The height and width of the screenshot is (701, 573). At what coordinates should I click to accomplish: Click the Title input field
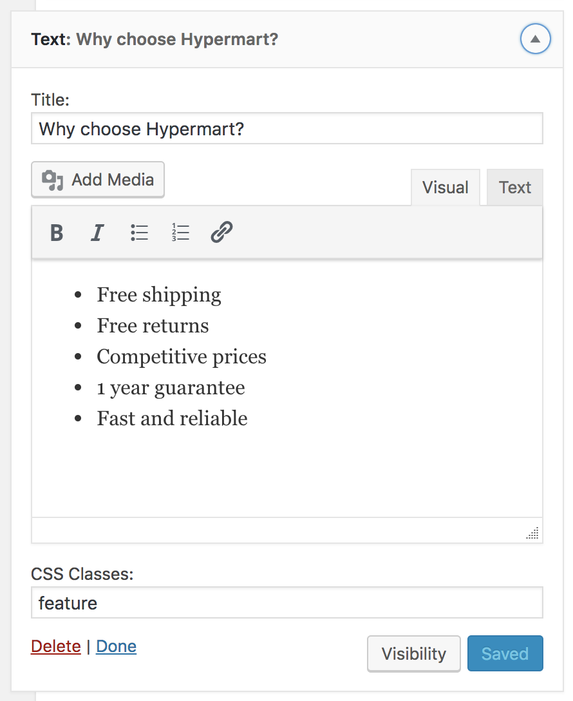click(x=286, y=129)
